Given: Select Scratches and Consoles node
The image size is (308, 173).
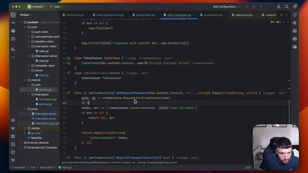Looking at the screenshot, I should click(x=42, y=148).
